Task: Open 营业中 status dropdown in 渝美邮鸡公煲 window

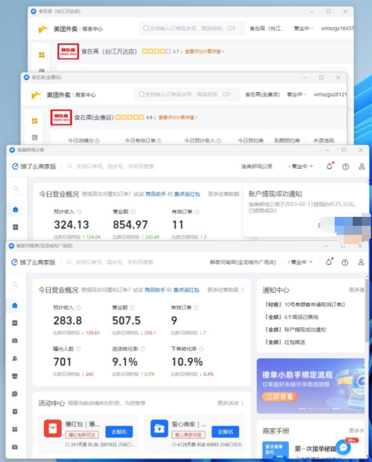Action: click(x=301, y=166)
